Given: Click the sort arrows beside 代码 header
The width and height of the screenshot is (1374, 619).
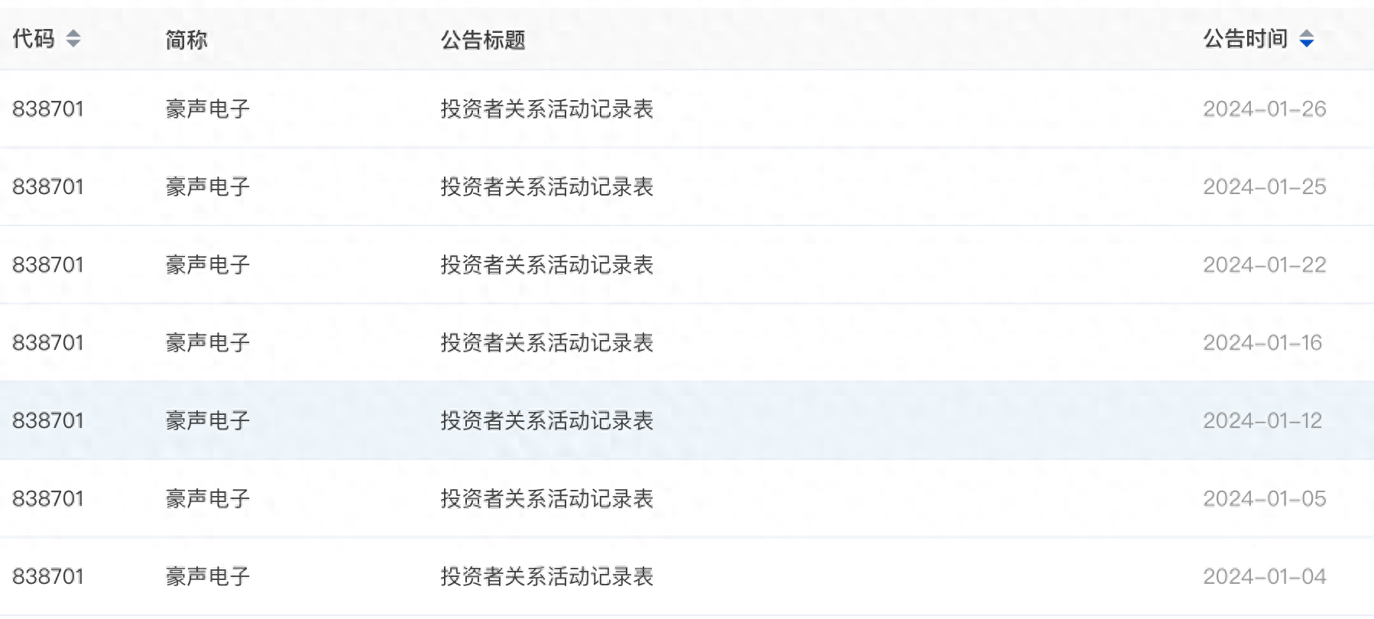Looking at the screenshot, I should (x=73, y=38).
